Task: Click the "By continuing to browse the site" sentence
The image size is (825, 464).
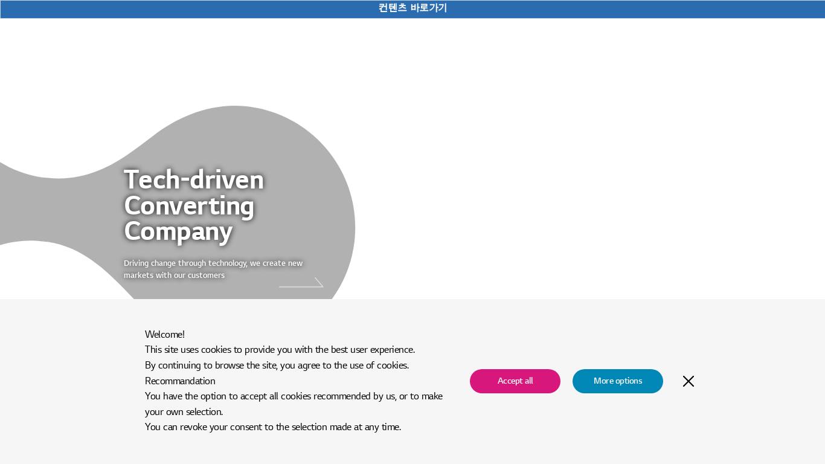Action: (x=277, y=366)
